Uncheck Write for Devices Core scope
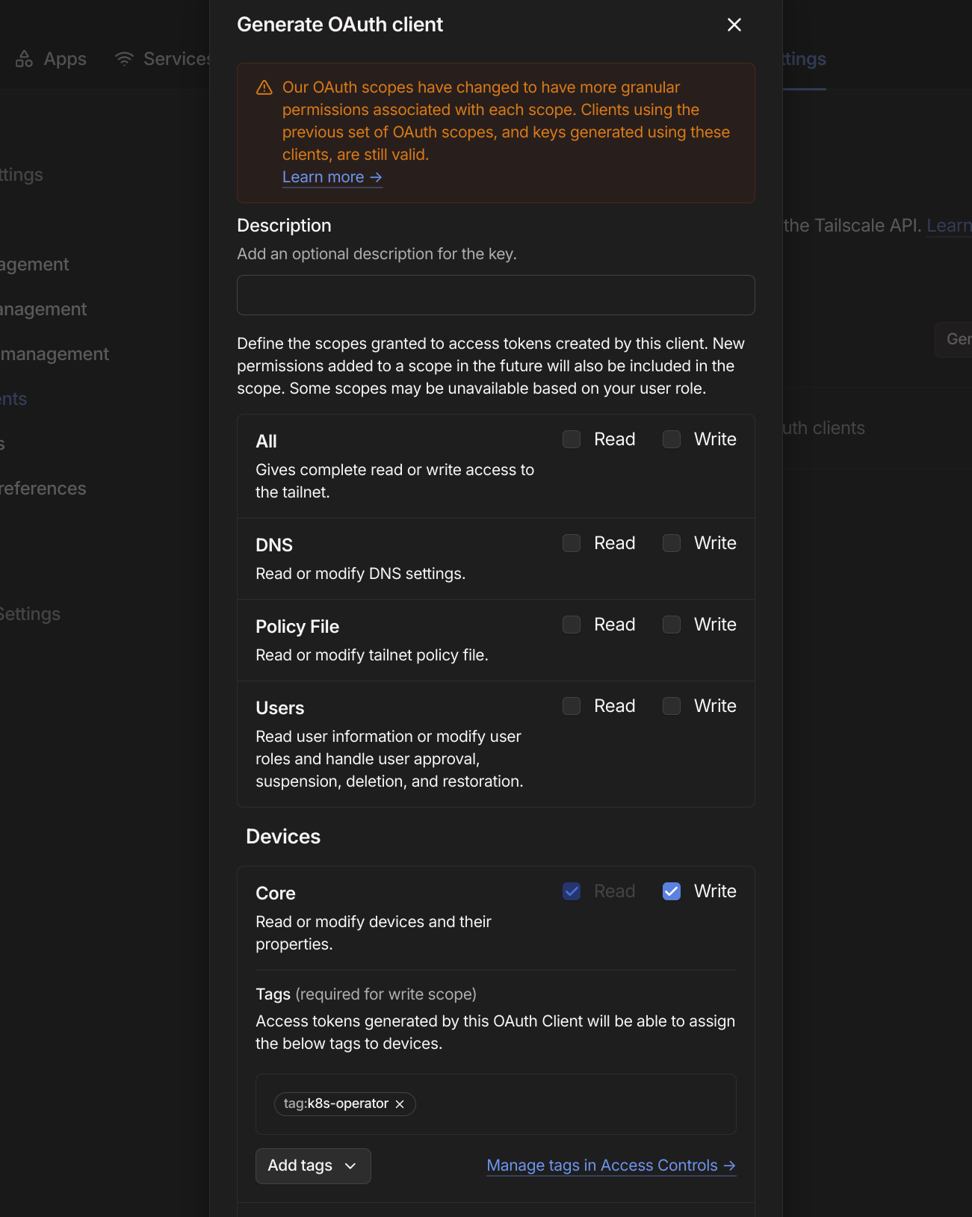This screenshot has height=1217, width=972. tap(672, 891)
